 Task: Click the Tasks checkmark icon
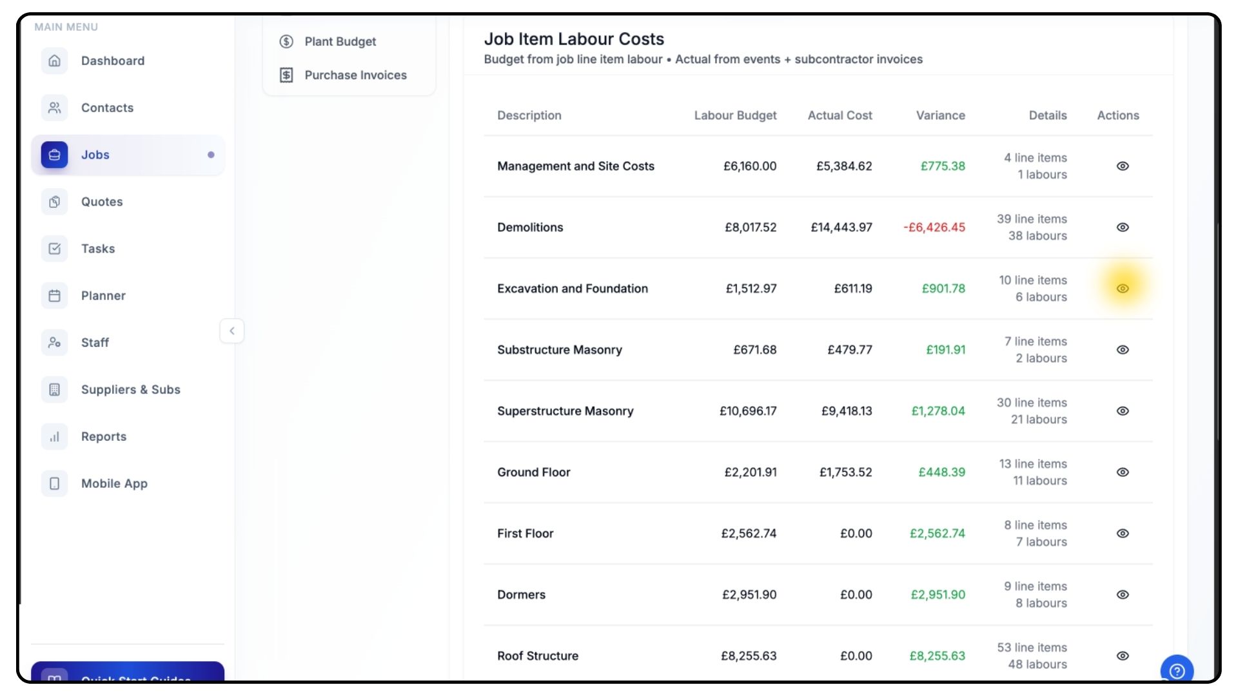coord(55,249)
